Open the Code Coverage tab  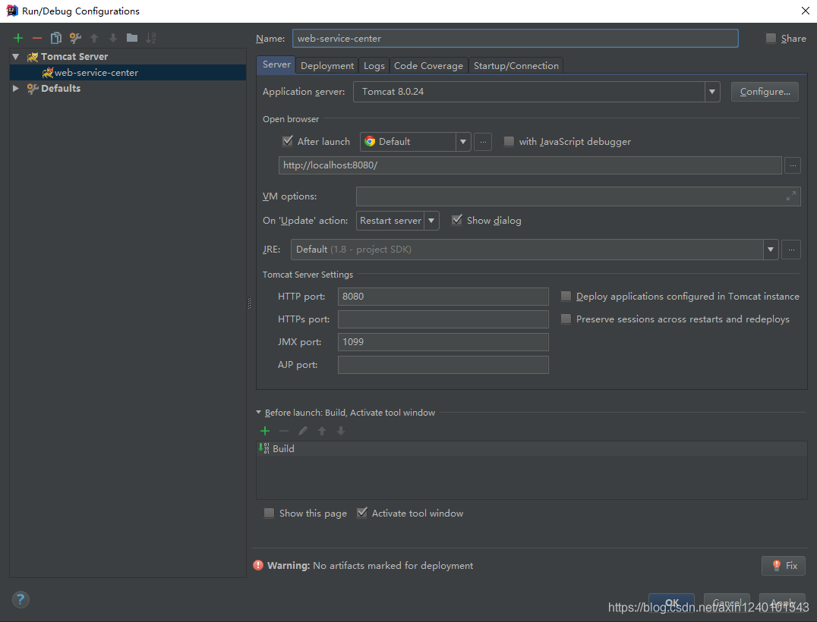[x=428, y=65]
